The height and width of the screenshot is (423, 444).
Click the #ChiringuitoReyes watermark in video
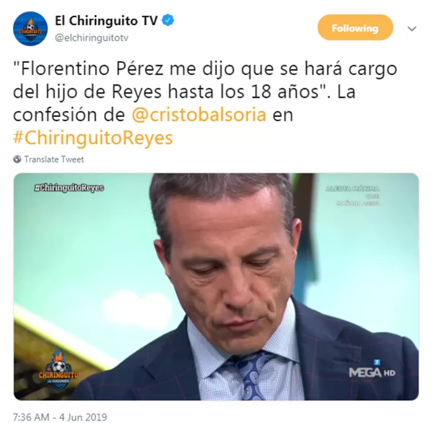(69, 188)
